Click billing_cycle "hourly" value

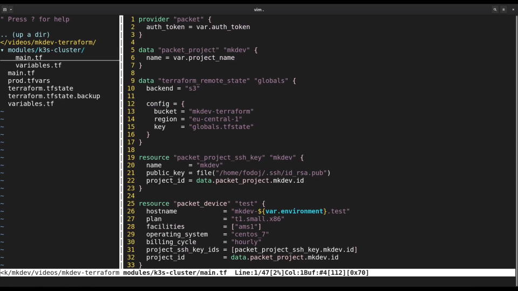point(246,242)
